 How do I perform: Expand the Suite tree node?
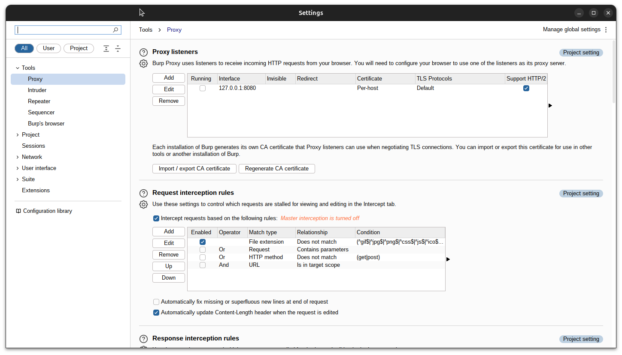coord(18,179)
